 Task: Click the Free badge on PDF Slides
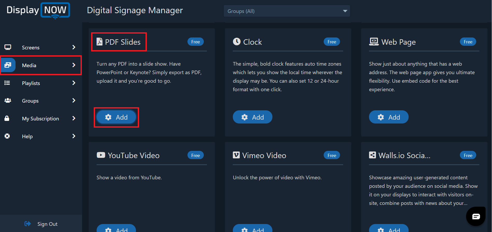click(x=196, y=42)
